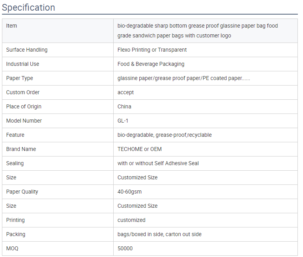The image size is (303, 257).
Task: Select the bags/boxed in side packing value
Action: 159,234
